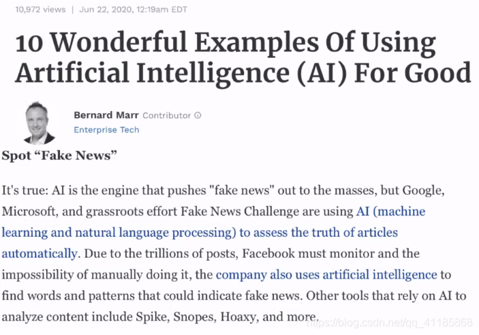This screenshot has width=479, height=335.
Task: Open the 'company also uses artificial intelligence' link
Action: tap(326, 275)
